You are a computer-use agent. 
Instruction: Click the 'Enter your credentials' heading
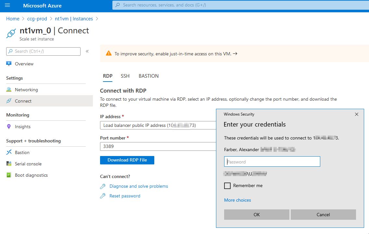[x=255, y=124]
